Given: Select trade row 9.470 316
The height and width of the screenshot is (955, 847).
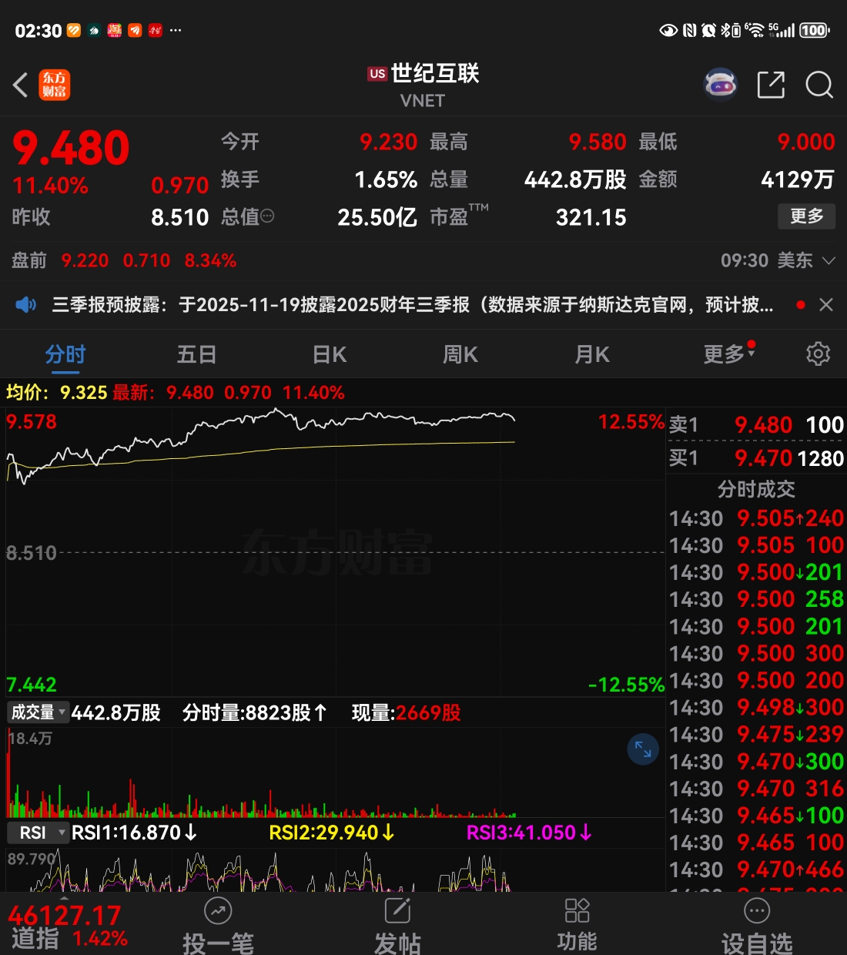Looking at the screenshot, I should 756,789.
